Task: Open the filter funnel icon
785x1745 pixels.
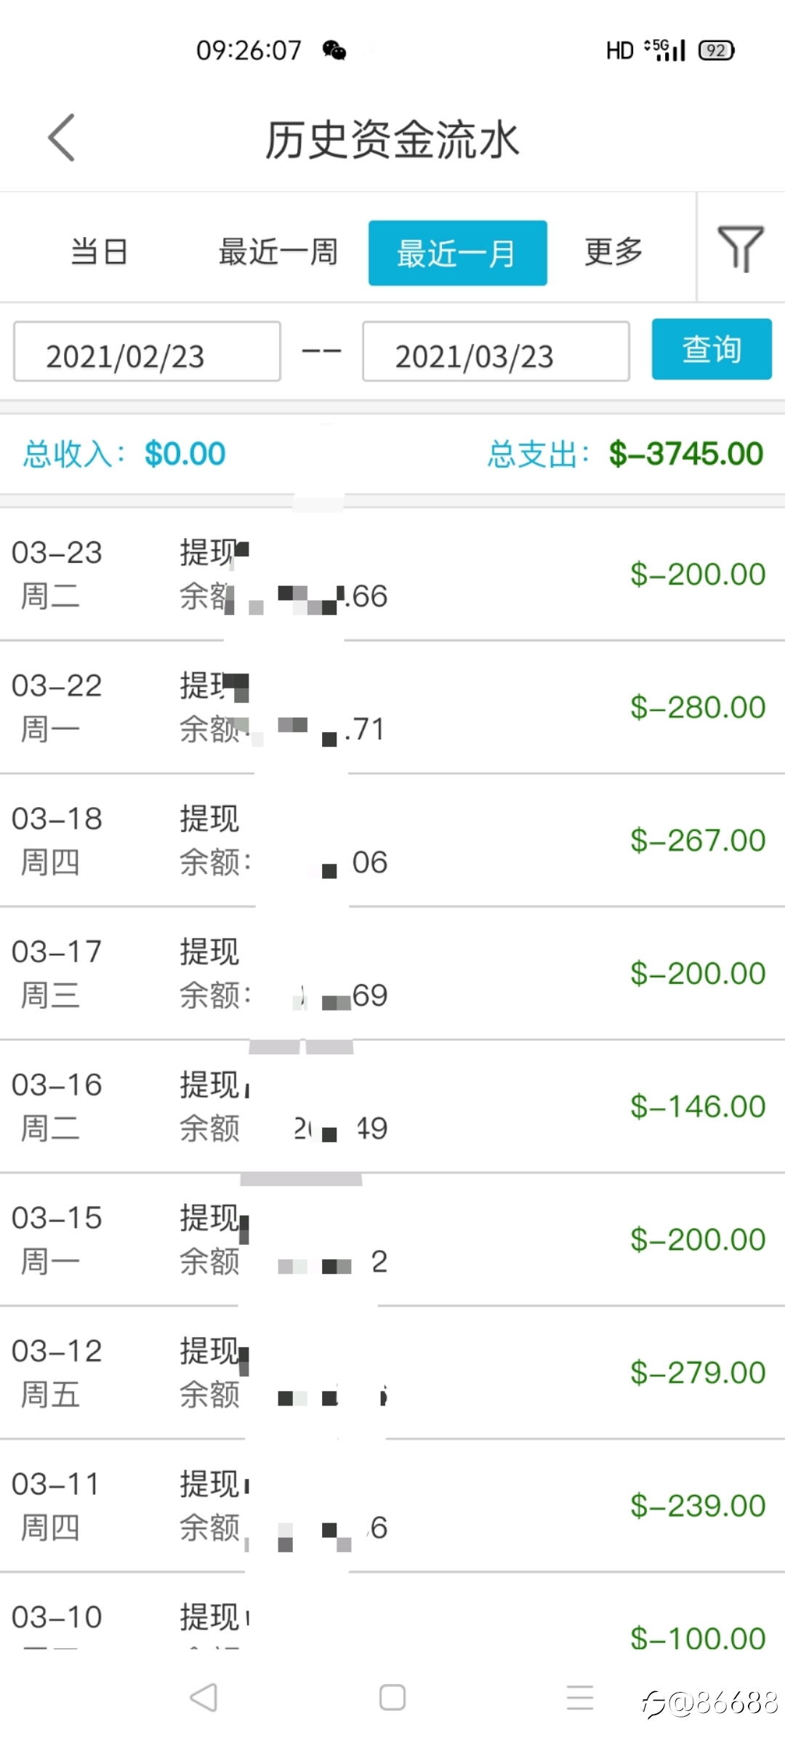Action: pos(741,248)
